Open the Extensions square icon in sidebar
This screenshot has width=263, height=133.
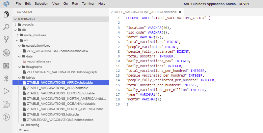(6, 65)
